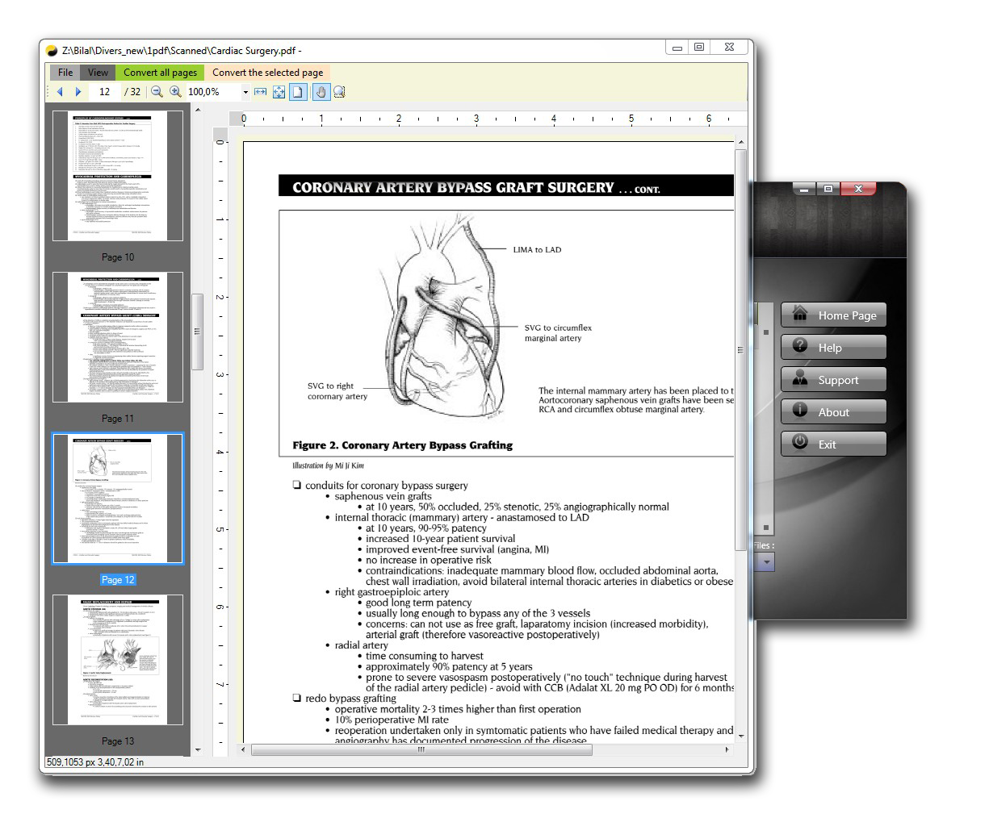The width and height of the screenshot is (989, 822).
Task: Zoom in with the plus magnifier
Action: (175, 92)
